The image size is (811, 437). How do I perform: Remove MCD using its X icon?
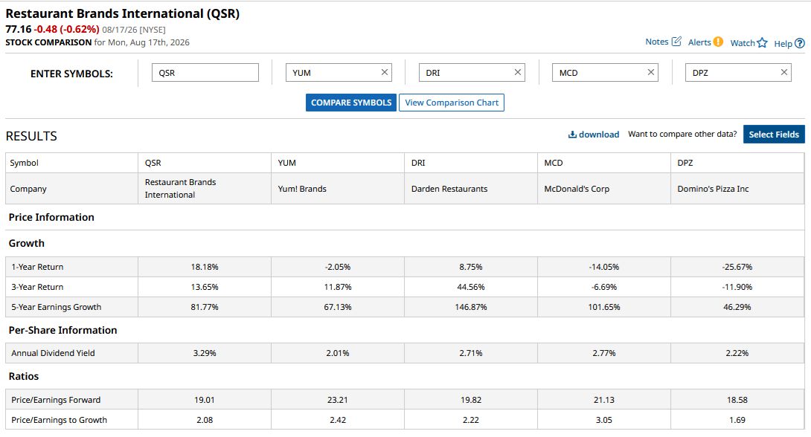click(x=651, y=72)
